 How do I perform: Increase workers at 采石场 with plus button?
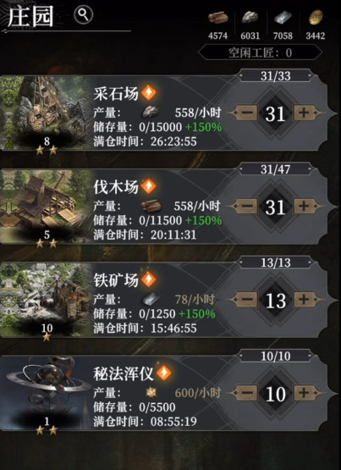tap(305, 113)
